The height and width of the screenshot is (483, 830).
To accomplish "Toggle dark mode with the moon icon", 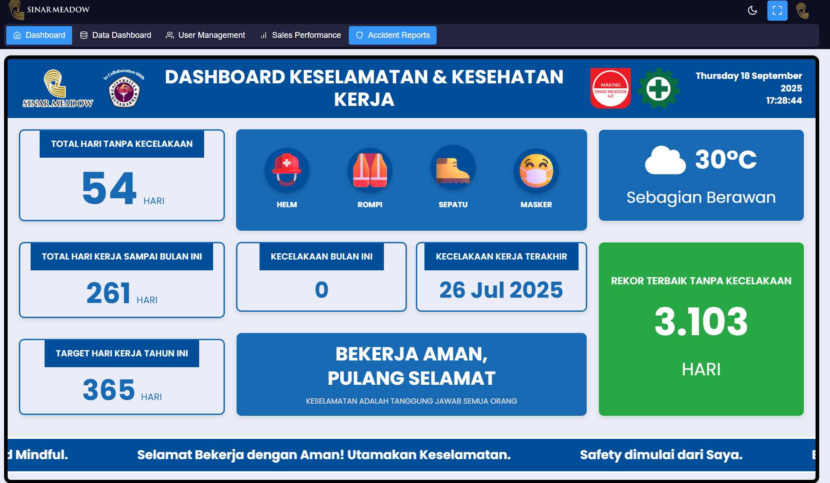I will click(x=752, y=10).
